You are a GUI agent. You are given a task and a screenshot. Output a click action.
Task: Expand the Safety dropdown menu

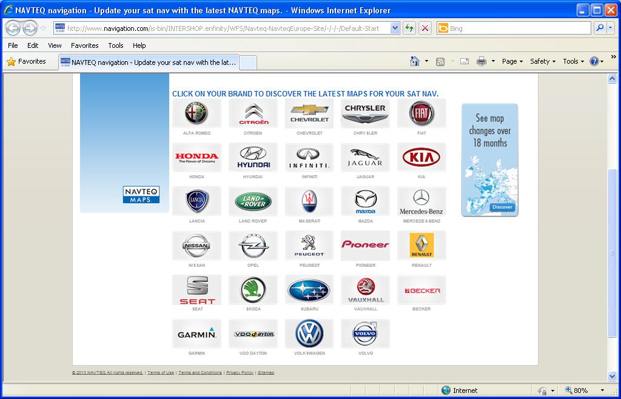pyautogui.click(x=542, y=61)
